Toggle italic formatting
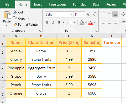This screenshot has height=103, width=126. [53, 22]
